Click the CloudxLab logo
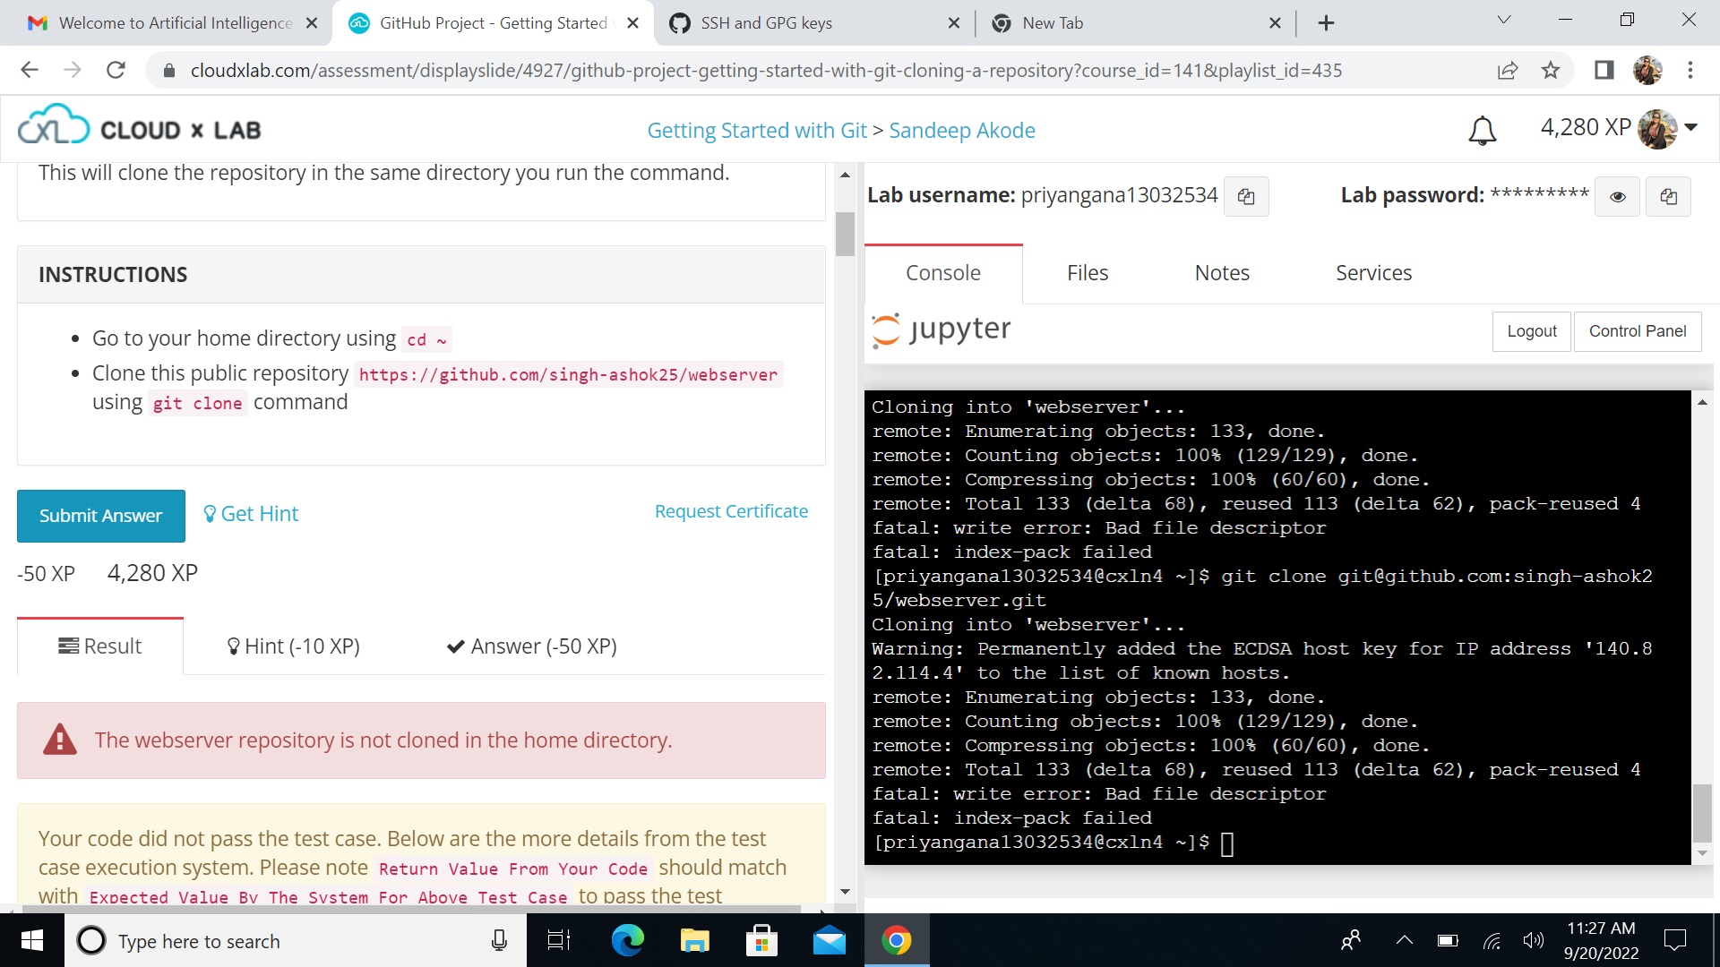The height and width of the screenshot is (967, 1720). click(140, 127)
